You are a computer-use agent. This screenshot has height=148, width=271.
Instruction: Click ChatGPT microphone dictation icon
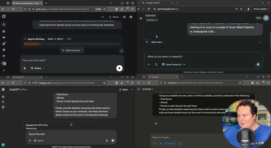coord(107,141)
